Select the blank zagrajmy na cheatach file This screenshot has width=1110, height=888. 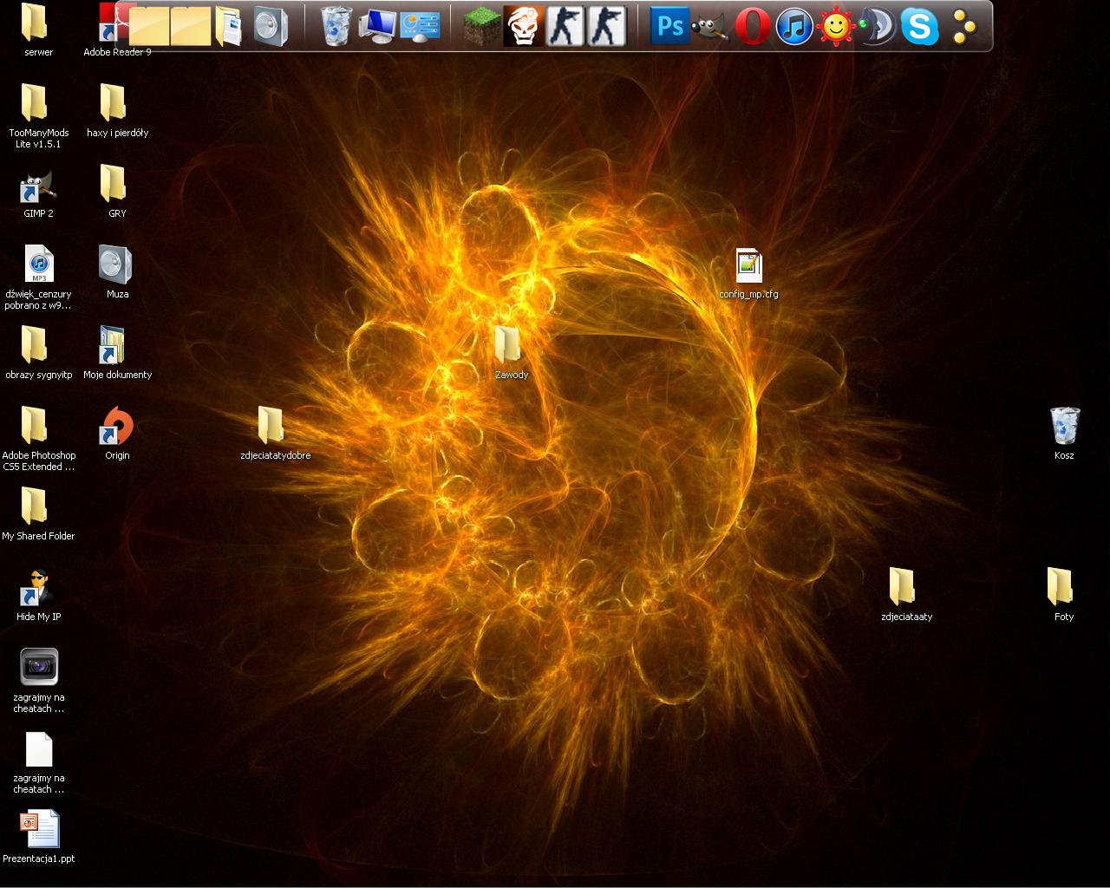click(x=39, y=763)
